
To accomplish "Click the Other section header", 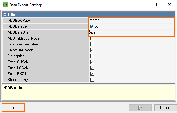I will (89, 15).
